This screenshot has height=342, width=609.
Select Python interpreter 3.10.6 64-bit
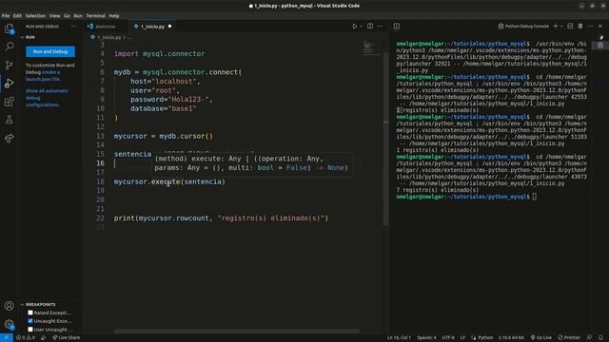pyautogui.click(x=511, y=338)
